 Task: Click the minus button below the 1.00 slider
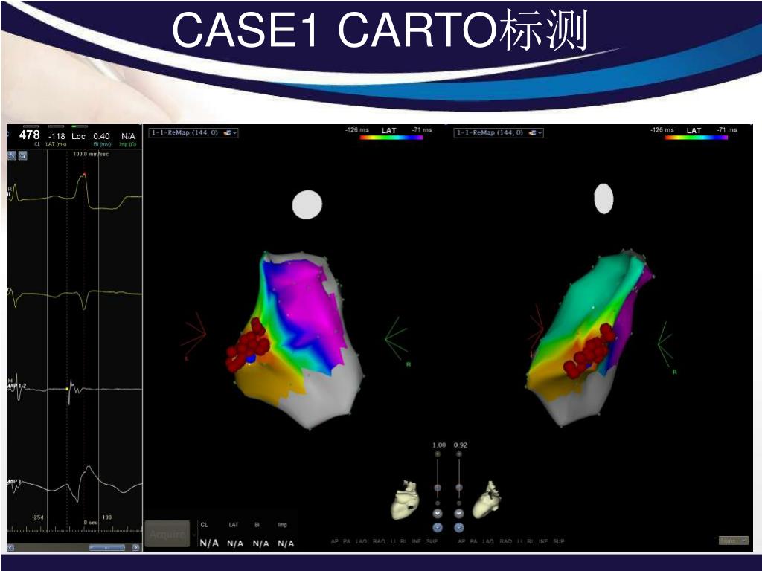click(438, 503)
